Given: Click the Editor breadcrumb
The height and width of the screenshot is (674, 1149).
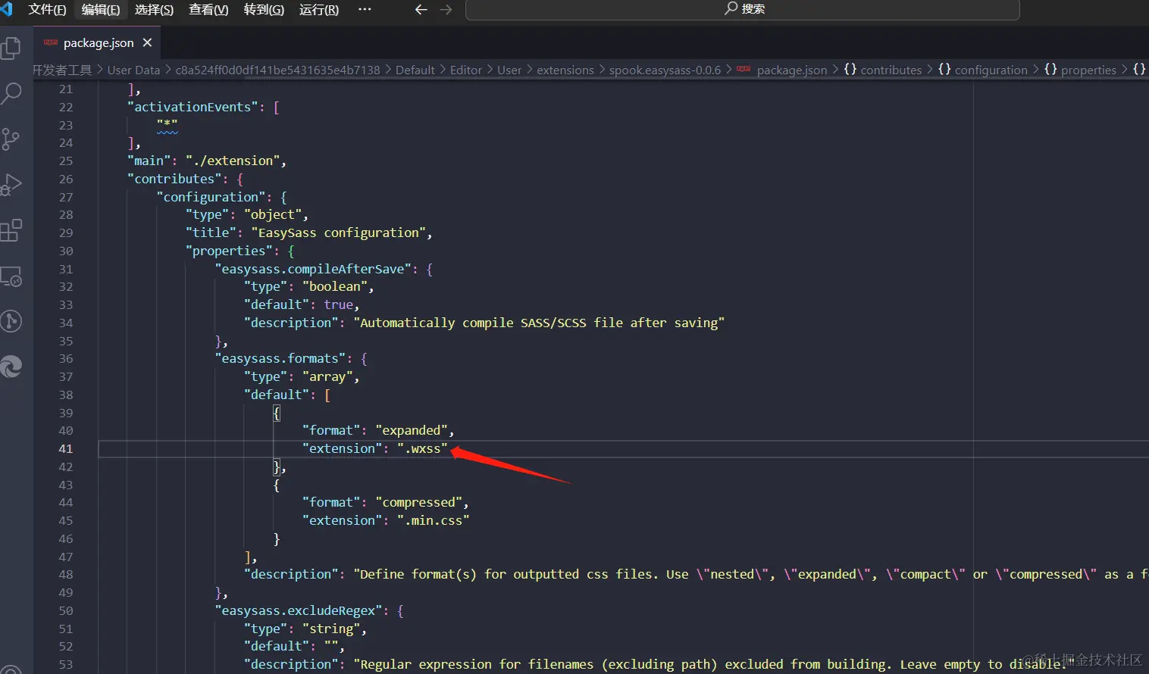Looking at the screenshot, I should pos(466,70).
